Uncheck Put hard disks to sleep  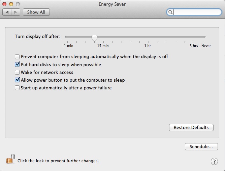coord(17,65)
